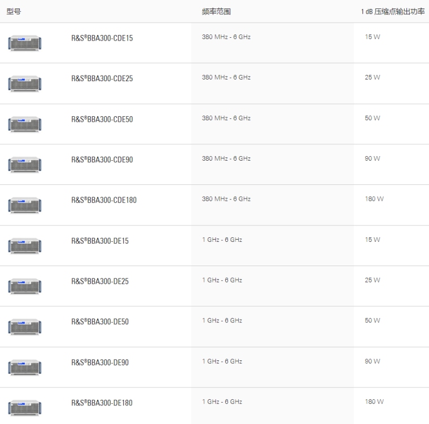Click the BBA300-DE180 amplifier thumbnail
The height and width of the screenshot is (424, 429).
(25, 408)
